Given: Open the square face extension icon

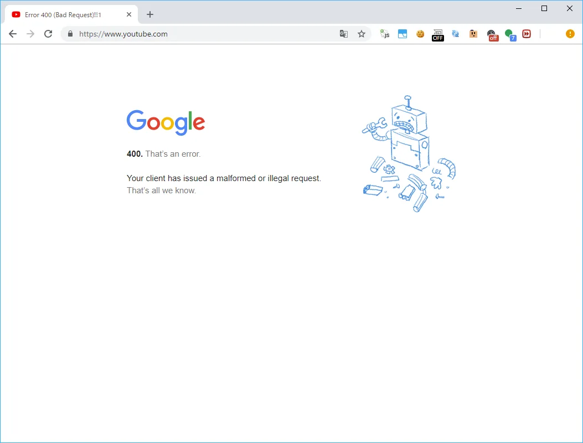Looking at the screenshot, I should pyautogui.click(x=473, y=34).
